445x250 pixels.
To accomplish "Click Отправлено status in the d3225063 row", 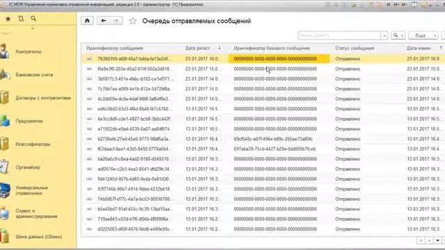I will point(348,229).
